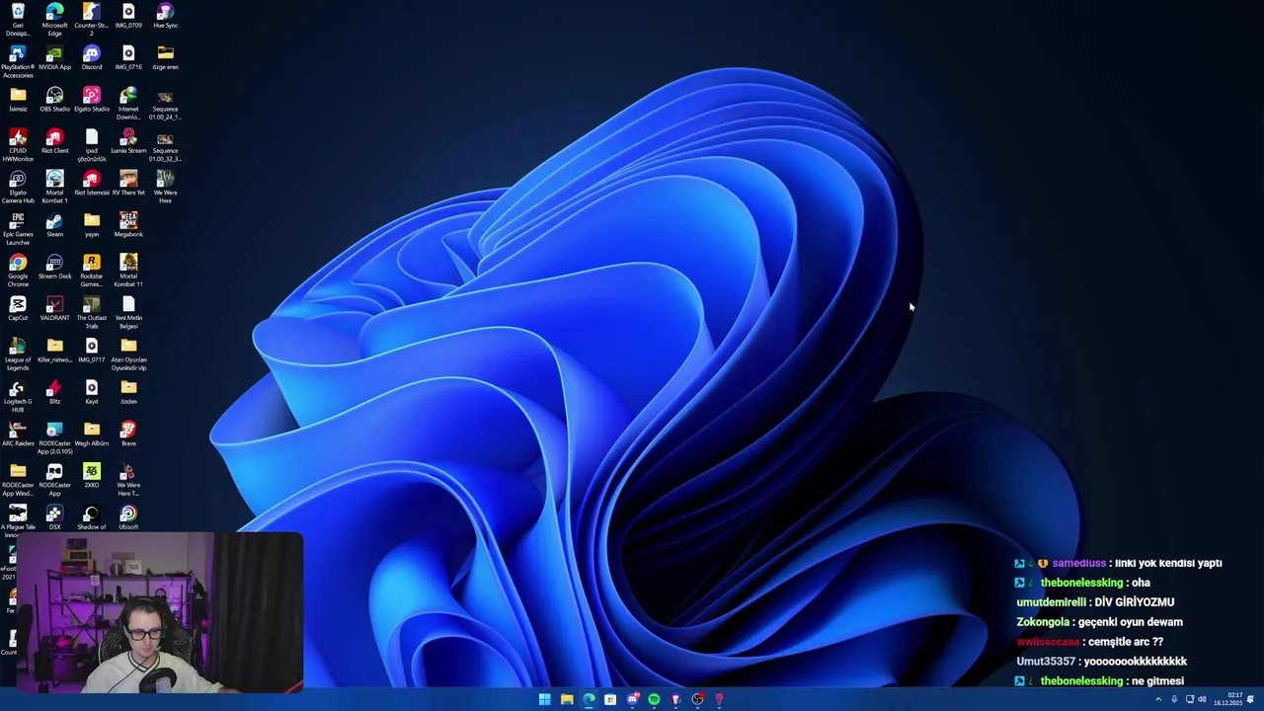
Task: Open the Epic Games Launcher icon
Action: tap(18, 229)
